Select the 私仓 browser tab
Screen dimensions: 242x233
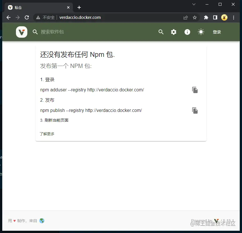tap(39, 7)
